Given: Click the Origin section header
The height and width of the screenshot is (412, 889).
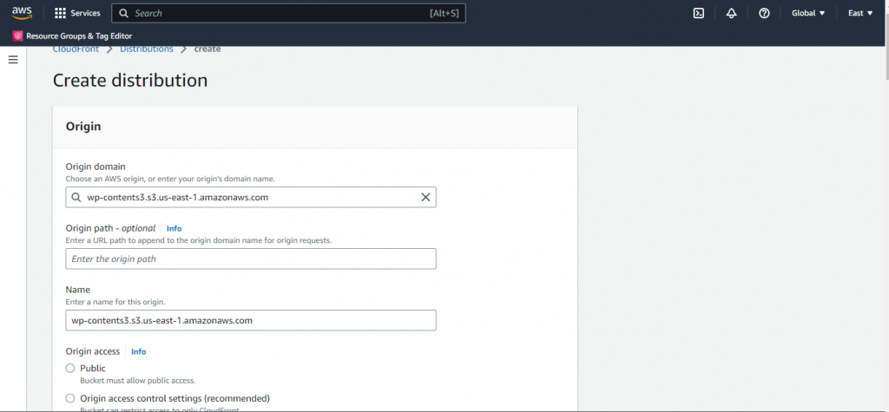Looking at the screenshot, I should pyautogui.click(x=83, y=127).
